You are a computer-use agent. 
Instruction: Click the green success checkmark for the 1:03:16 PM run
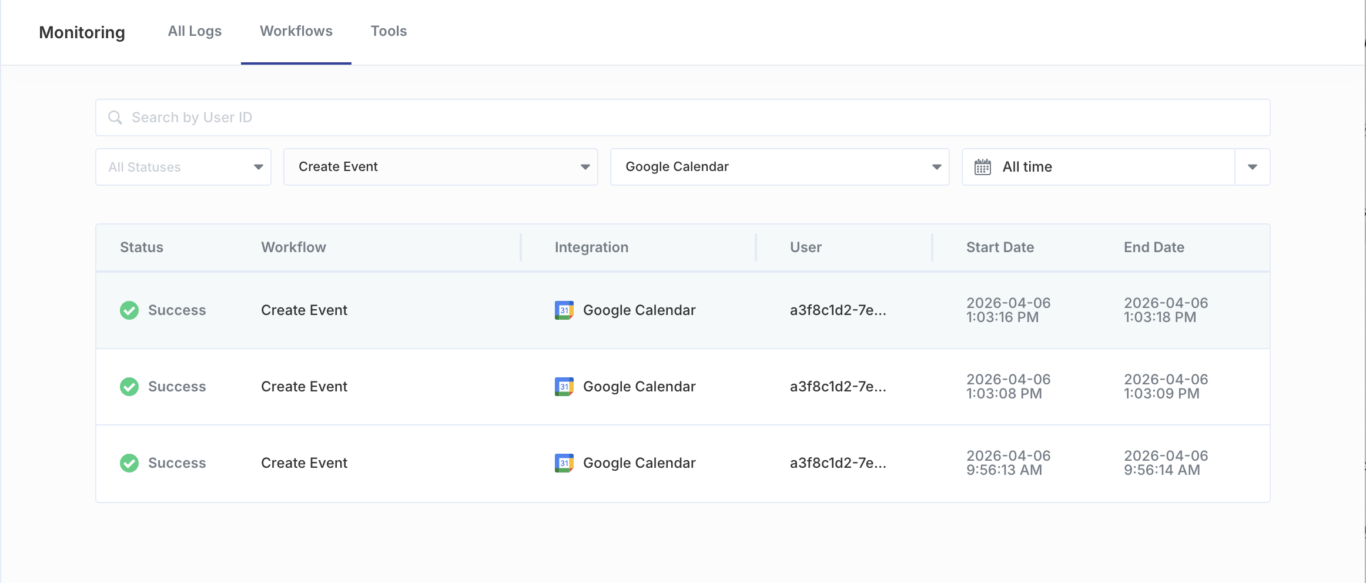[x=129, y=310]
